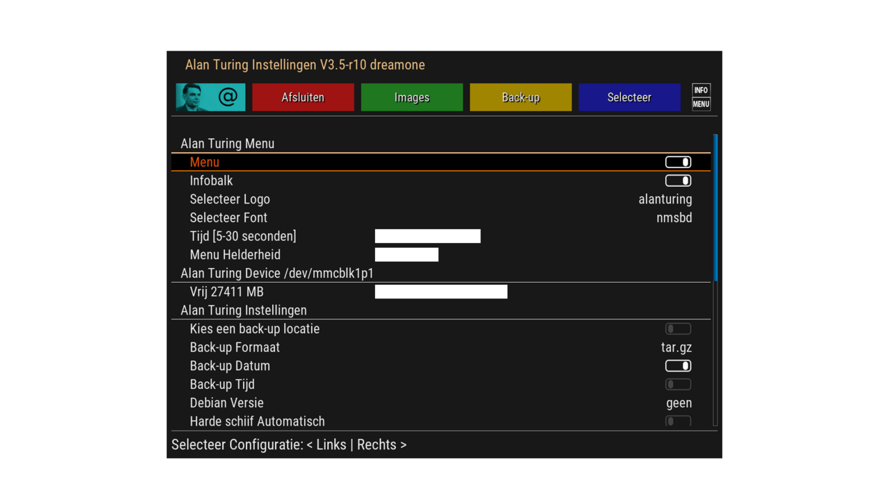This screenshot has width=889, height=500.
Task: Click the yellow Back-up button
Action: point(520,97)
